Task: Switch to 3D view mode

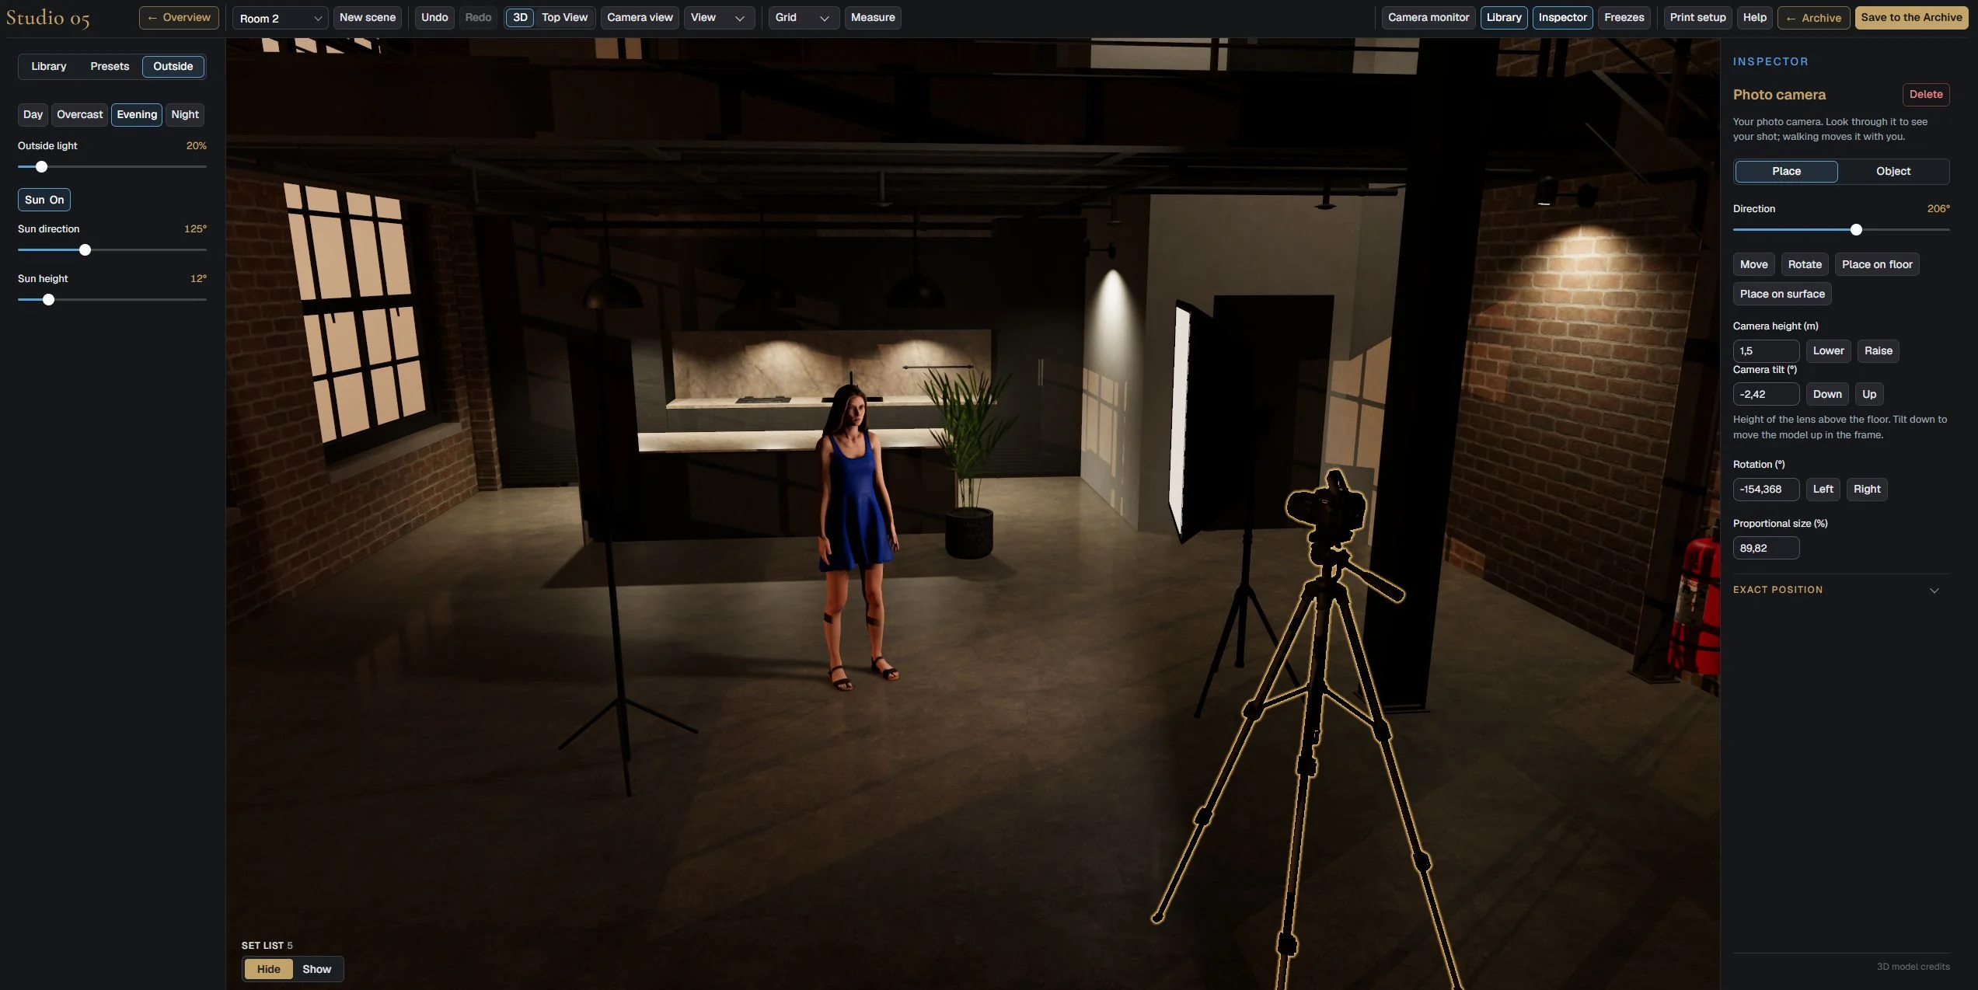Action: point(520,18)
